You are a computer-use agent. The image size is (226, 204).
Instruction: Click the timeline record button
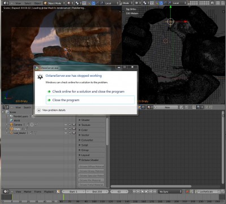coord(188,192)
